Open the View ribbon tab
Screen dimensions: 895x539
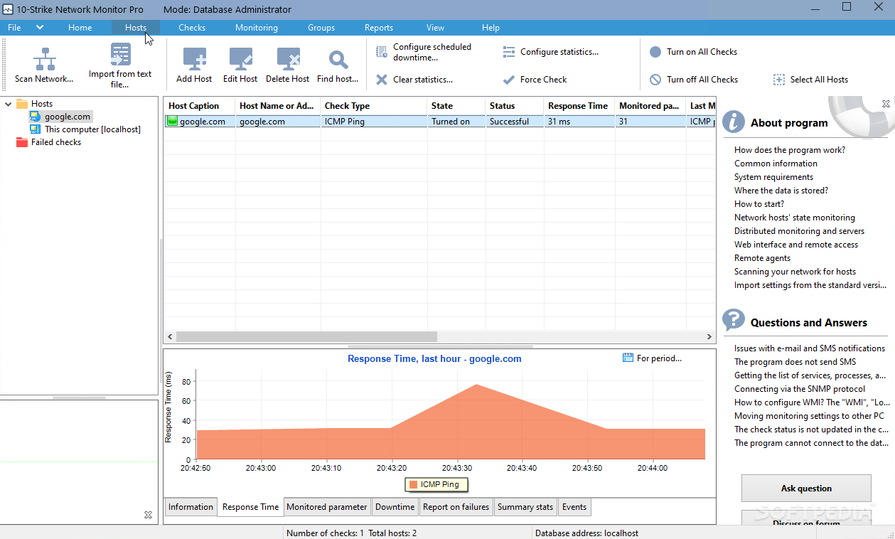coord(436,28)
